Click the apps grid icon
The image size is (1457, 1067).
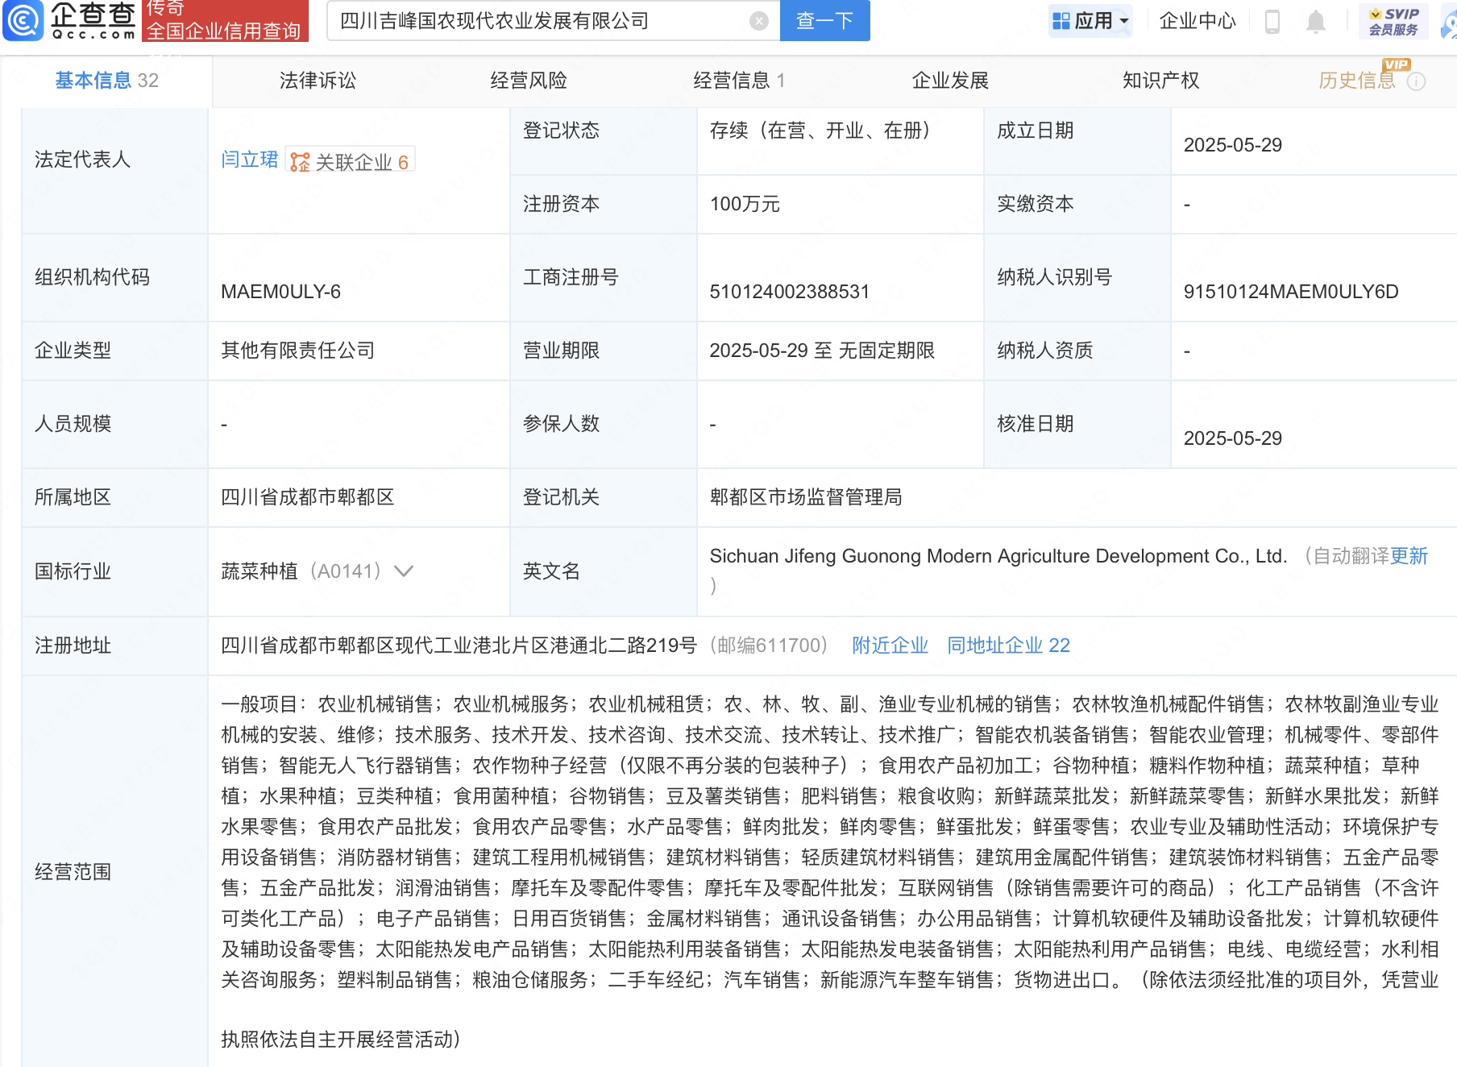click(1061, 21)
